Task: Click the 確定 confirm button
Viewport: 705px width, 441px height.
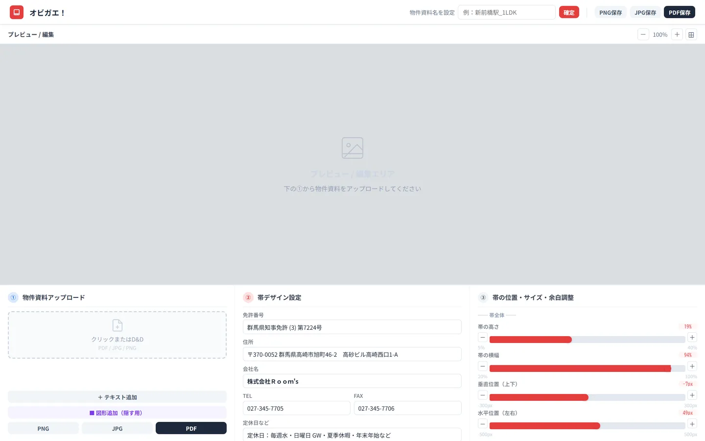Action: point(569,12)
